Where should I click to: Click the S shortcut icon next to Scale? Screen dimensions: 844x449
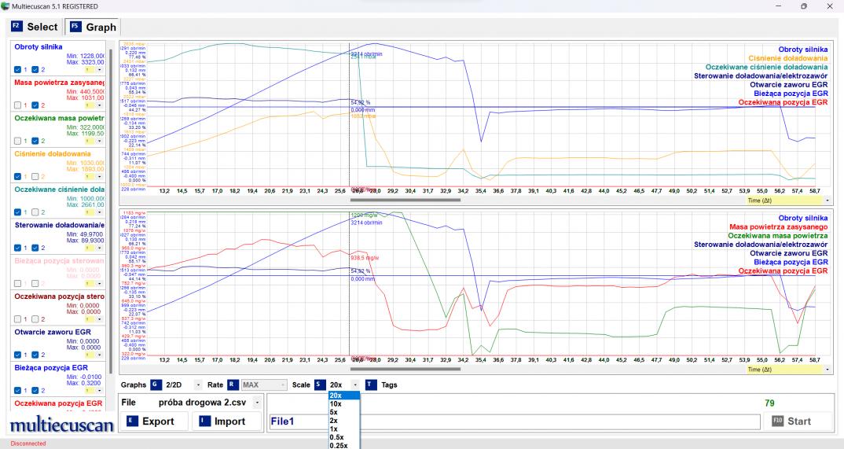click(x=319, y=385)
